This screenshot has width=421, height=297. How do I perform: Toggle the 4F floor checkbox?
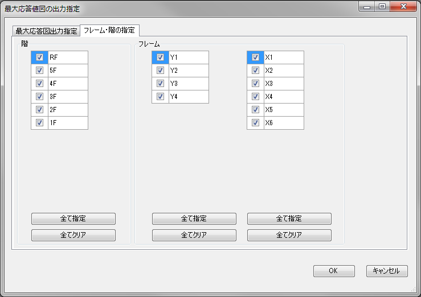coord(39,84)
